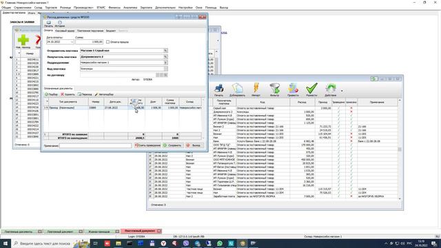Tick the Оплата прошла checkbox
The height and width of the screenshot is (248, 441).
(x=107, y=42)
